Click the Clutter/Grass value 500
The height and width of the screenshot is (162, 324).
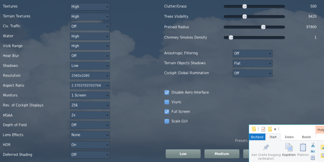313,6
